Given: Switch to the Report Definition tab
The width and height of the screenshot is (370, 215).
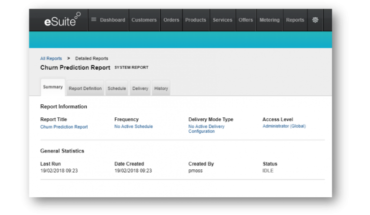Looking at the screenshot, I should [85, 89].
